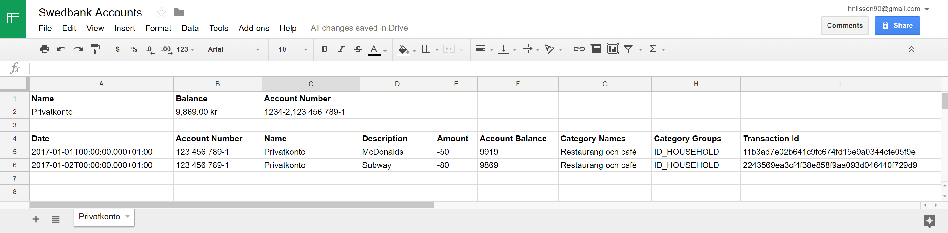Redo the last action
Viewport: 948px width, 233px height.
coord(78,49)
